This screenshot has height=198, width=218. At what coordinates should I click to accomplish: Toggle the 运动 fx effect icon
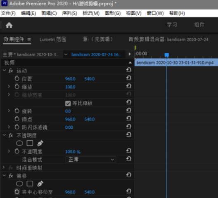pos(11,71)
